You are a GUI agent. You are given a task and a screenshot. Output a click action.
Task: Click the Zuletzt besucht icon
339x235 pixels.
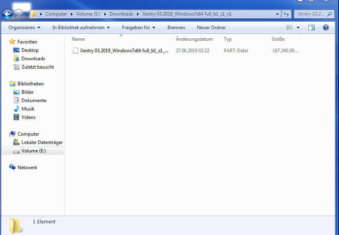(16, 67)
